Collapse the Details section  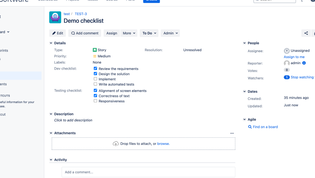[x=51, y=43]
